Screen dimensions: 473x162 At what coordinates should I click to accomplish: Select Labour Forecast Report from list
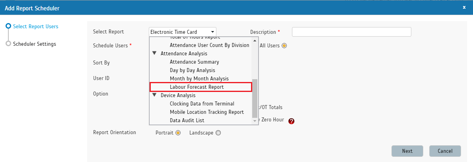(197, 87)
